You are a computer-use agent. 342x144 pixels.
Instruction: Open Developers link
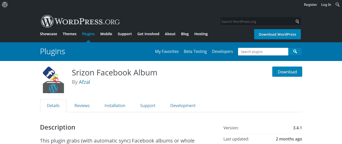pos(222,51)
